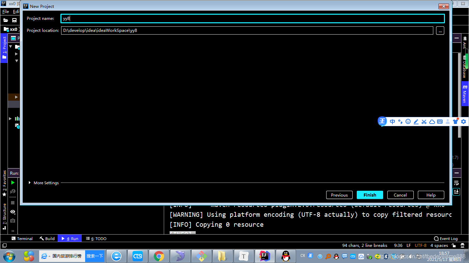
Task: Toggle Chinese/English mode on IME bar
Action: pyautogui.click(x=392, y=122)
